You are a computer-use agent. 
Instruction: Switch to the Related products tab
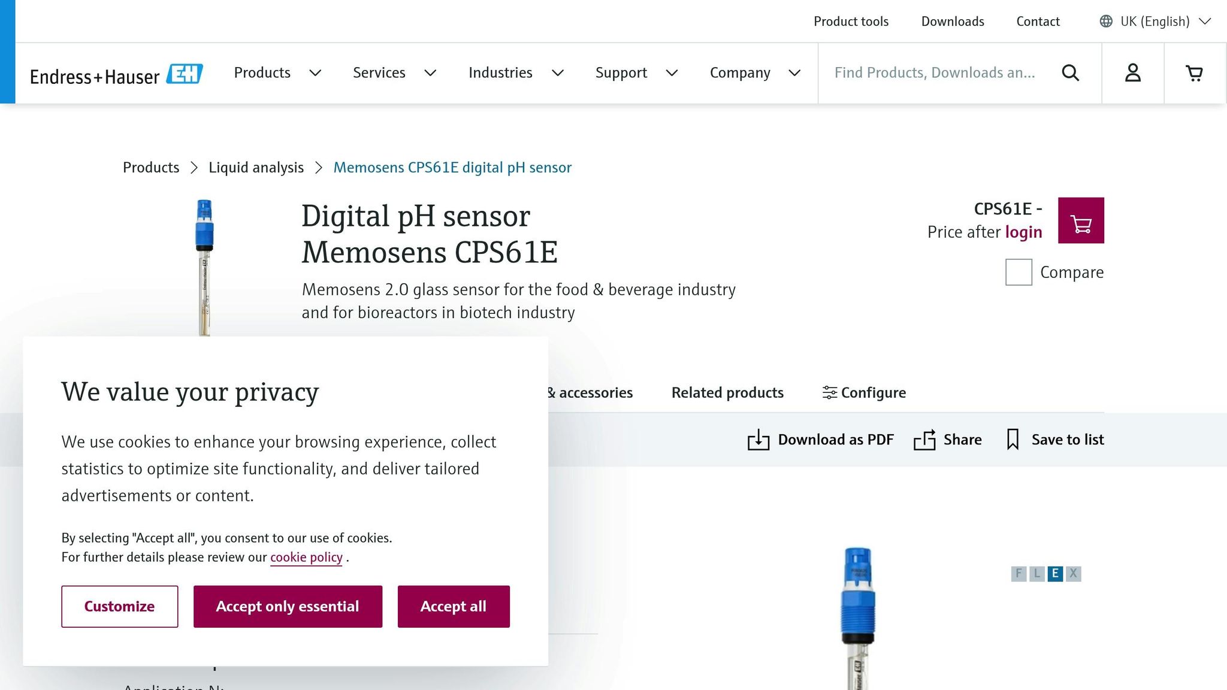pyautogui.click(x=727, y=392)
